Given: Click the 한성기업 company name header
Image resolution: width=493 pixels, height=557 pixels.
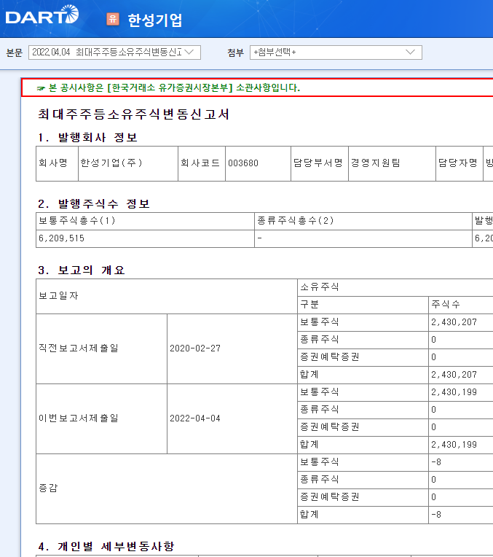Looking at the screenshot, I should coord(155,20).
